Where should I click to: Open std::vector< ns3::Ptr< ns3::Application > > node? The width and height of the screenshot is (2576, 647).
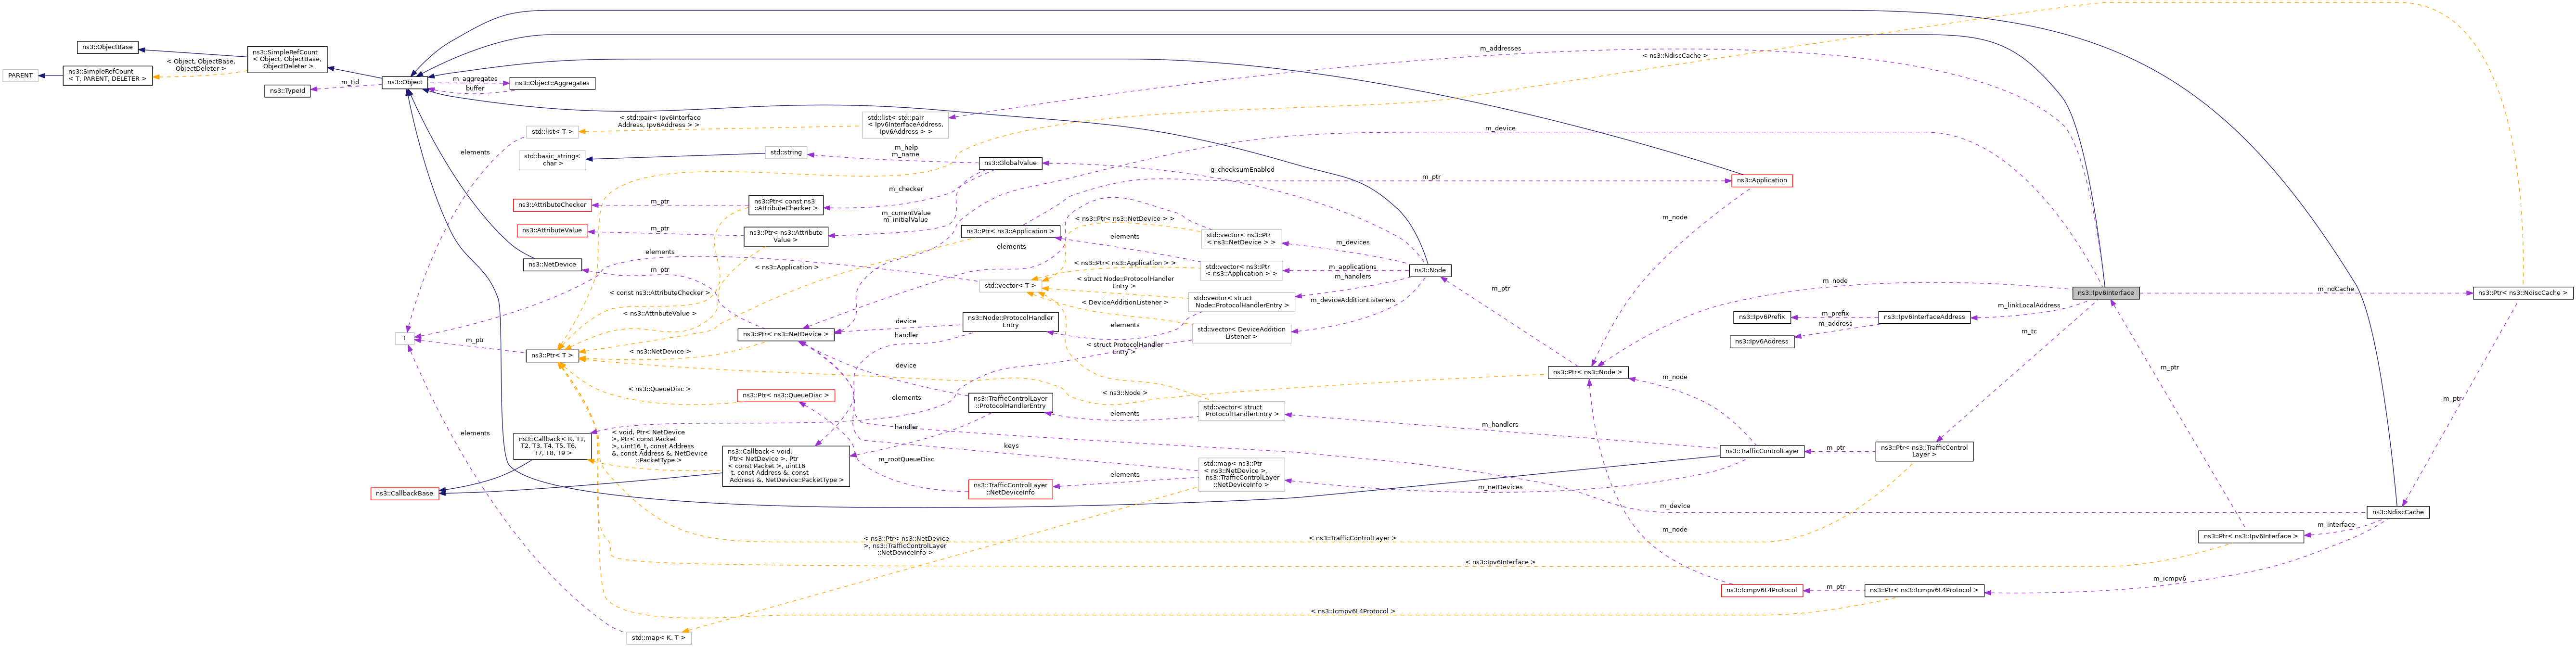click(1241, 270)
